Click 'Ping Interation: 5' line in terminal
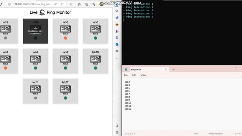This screenshot has width=242, height=136. pyautogui.click(x=140, y=17)
